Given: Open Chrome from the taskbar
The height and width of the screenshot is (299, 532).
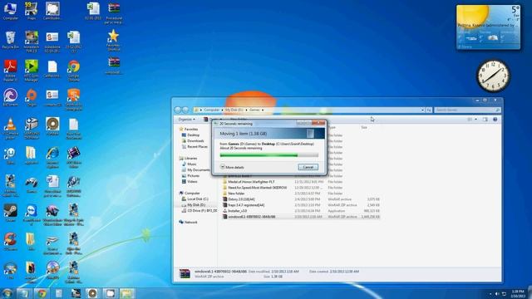Looking at the screenshot, I should (x=42, y=293).
